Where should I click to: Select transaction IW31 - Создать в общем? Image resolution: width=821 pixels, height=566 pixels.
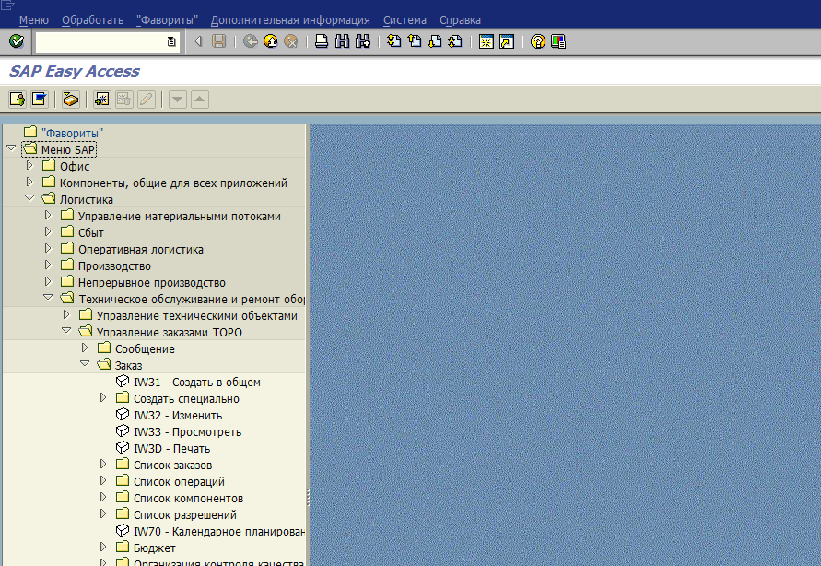[197, 383]
